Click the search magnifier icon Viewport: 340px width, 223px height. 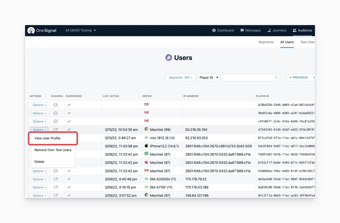coord(276,78)
